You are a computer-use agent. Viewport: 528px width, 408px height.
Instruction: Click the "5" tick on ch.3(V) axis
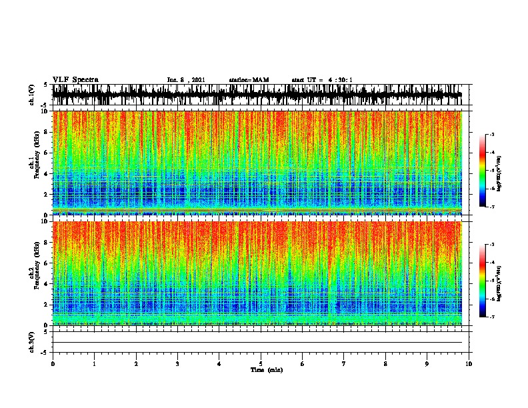coord(45,332)
